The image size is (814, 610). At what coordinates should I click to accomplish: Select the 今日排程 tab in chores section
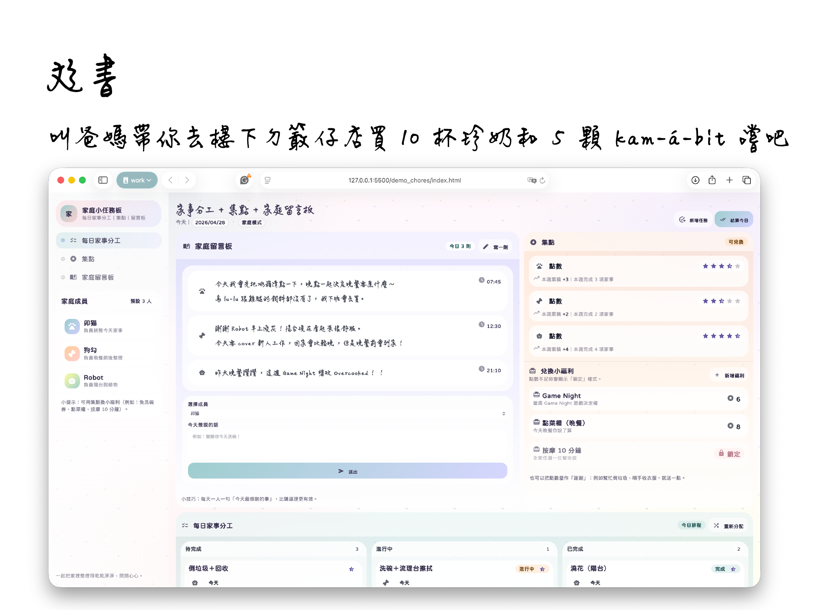point(692,525)
